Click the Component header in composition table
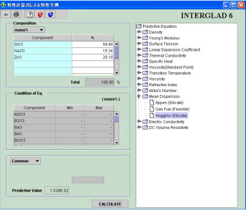The width and height of the screenshot is (246, 210). (x=42, y=38)
